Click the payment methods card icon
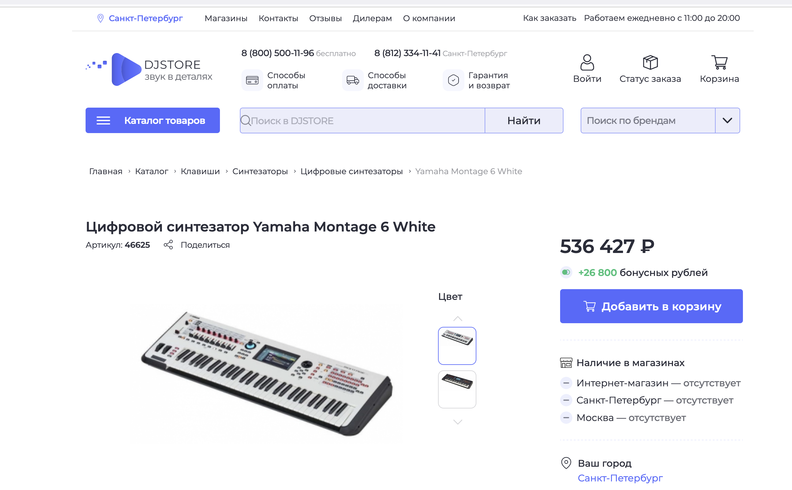Screen dimensions: 792x490 [x=252, y=80]
